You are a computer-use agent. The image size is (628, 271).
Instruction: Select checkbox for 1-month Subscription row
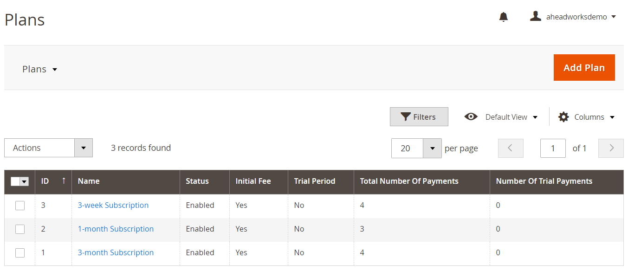point(20,229)
